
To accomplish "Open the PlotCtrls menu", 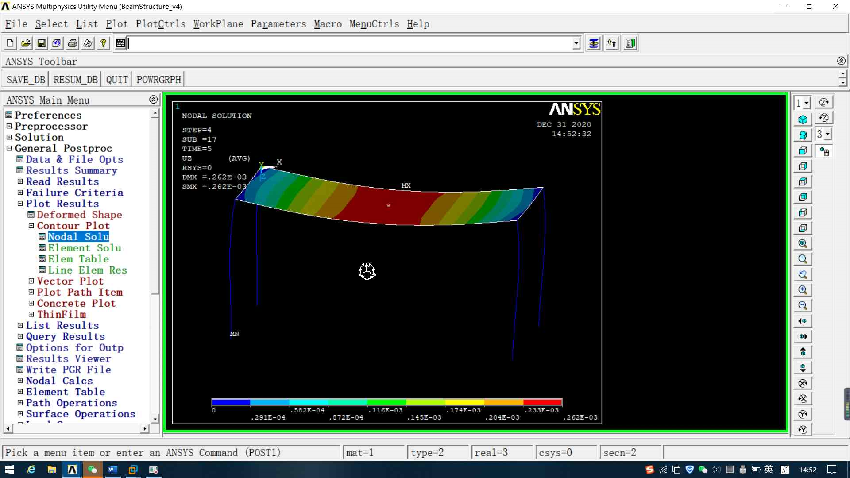I will 160,24.
